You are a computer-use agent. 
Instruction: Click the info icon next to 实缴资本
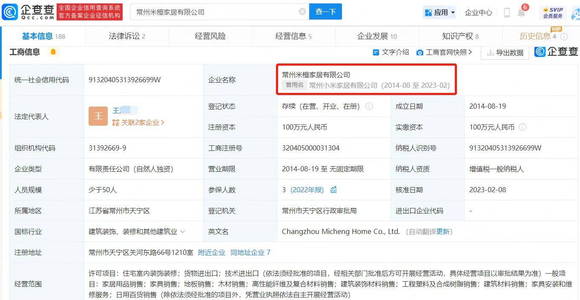(x=523, y=127)
